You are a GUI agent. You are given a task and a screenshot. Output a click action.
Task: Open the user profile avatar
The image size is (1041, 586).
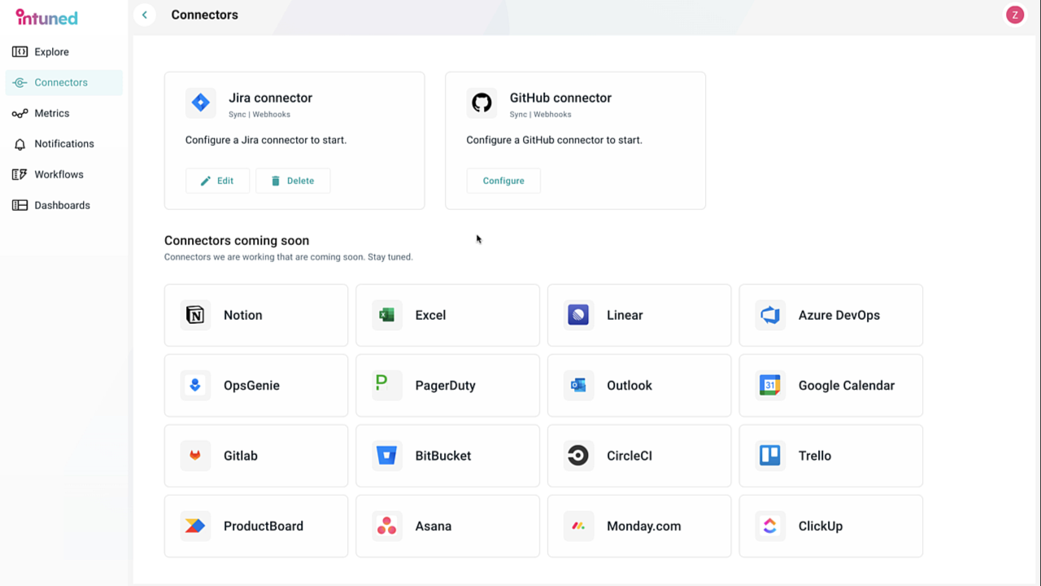click(x=1014, y=15)
